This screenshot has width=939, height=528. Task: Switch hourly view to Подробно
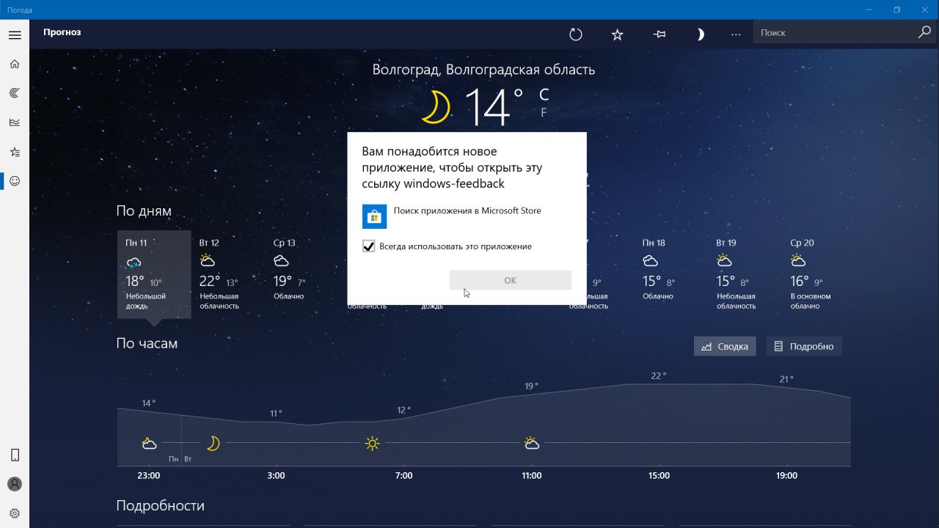pos(804,346)
